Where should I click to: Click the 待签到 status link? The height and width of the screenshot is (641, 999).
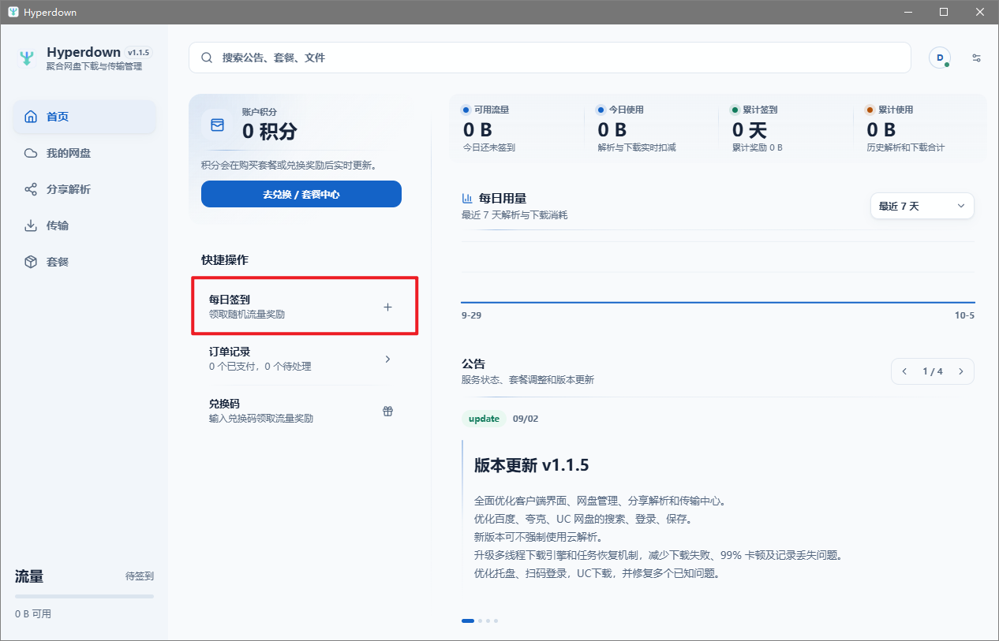click(x=140, y=576)
